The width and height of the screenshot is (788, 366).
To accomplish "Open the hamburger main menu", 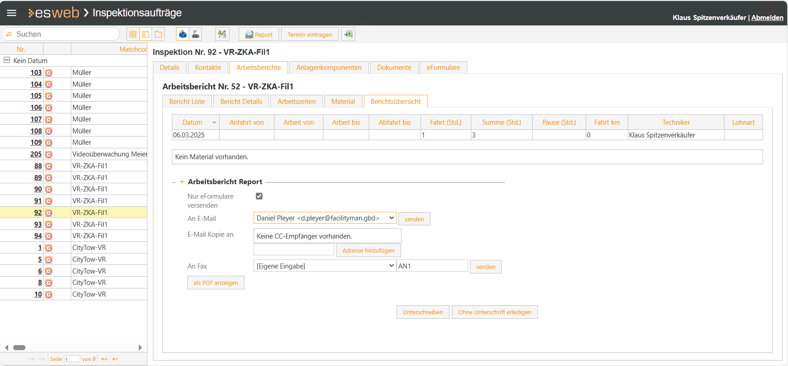I will (11, 13).
